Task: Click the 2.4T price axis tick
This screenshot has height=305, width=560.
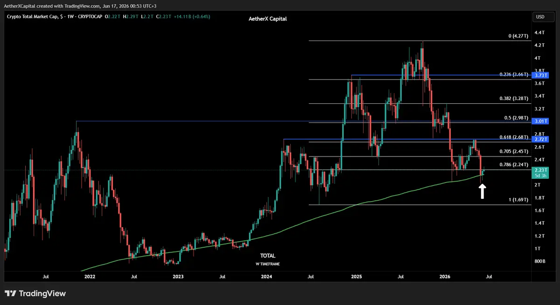Action: coord(539,160)
